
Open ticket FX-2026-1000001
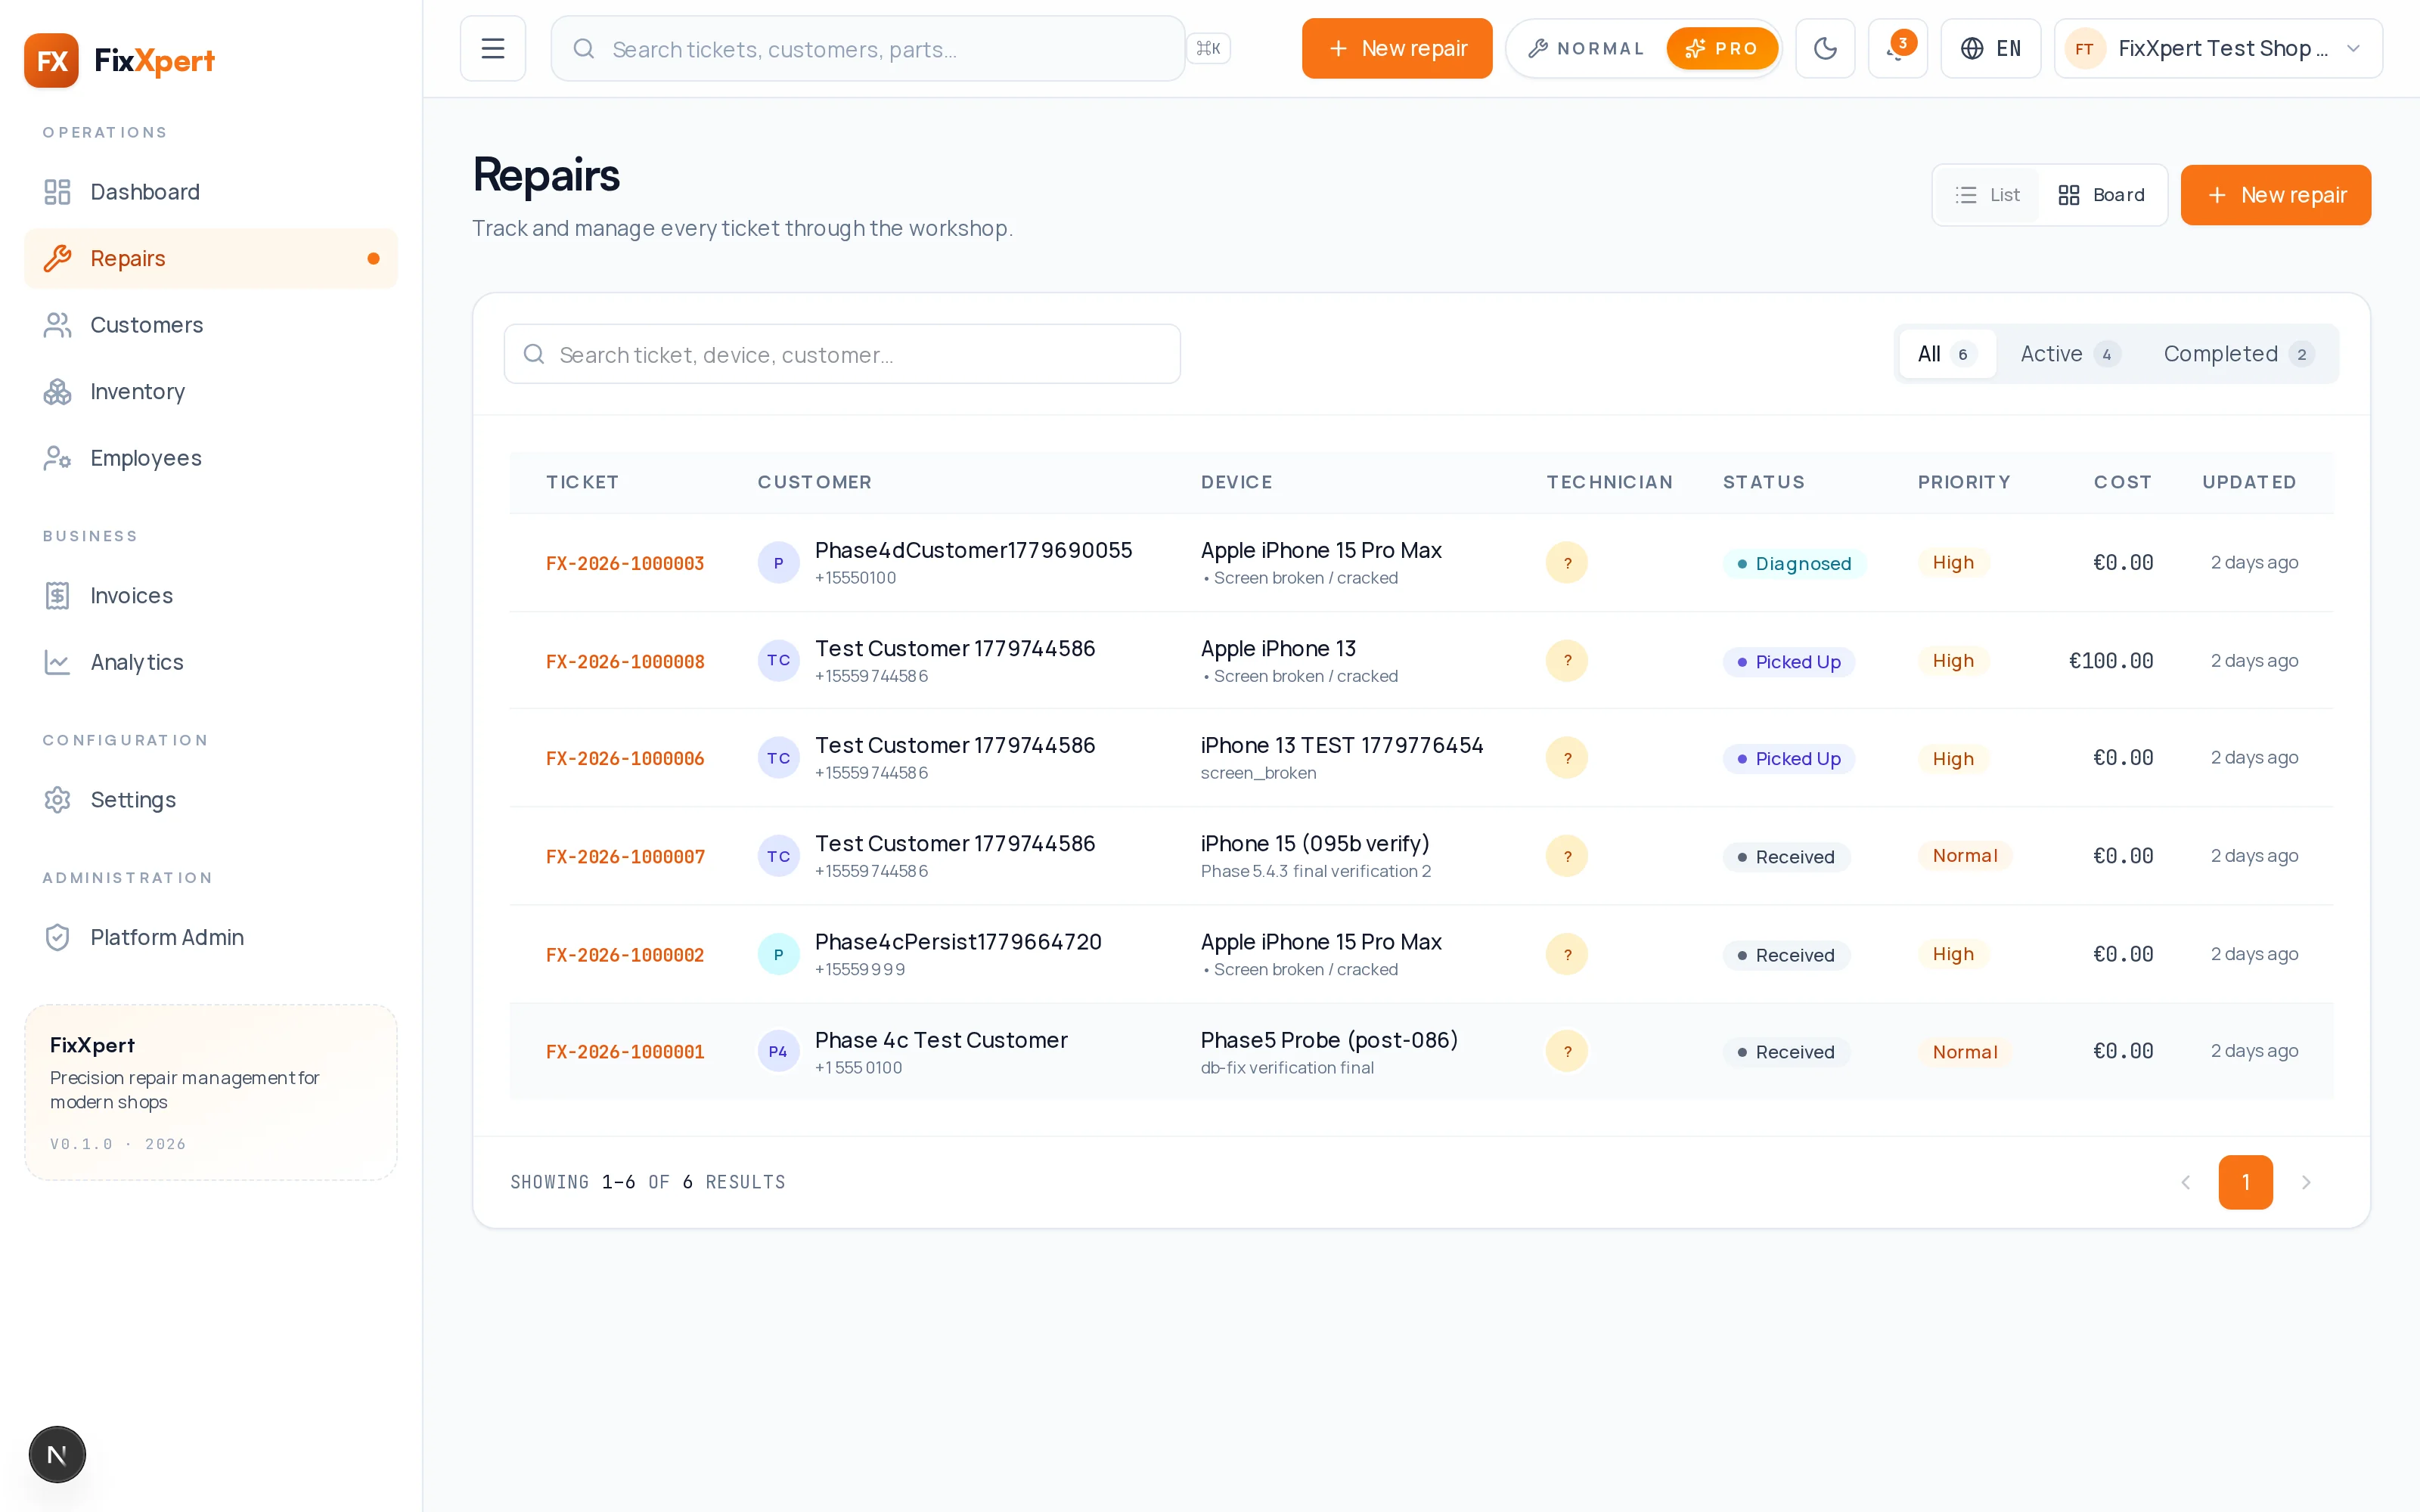(x=625, y=1052)
